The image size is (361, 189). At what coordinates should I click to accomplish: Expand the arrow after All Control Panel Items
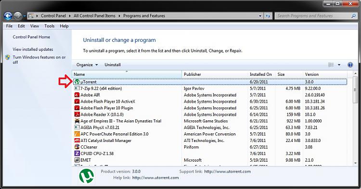click(x=119, y=16)
